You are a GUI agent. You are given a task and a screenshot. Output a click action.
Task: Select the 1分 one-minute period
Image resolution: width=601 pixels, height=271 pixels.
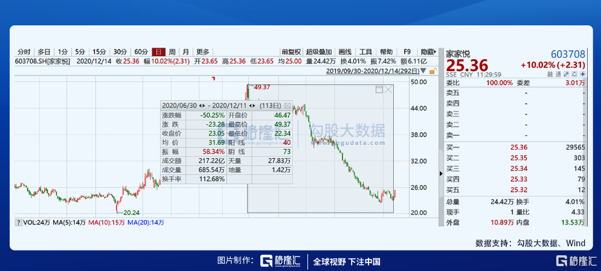(x=62, y=52)
